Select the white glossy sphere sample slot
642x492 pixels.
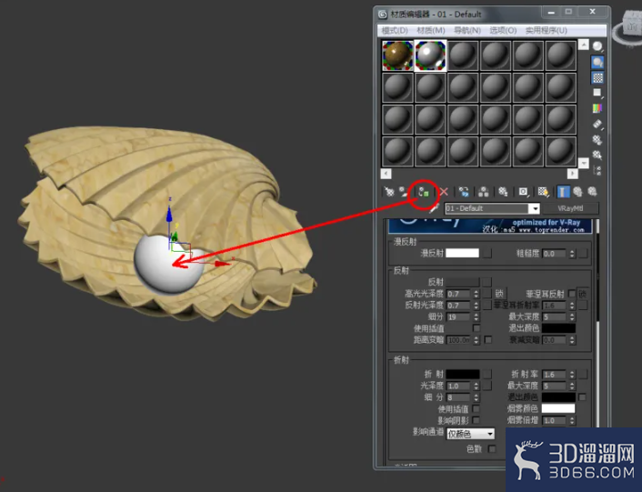tap(430, 55)
